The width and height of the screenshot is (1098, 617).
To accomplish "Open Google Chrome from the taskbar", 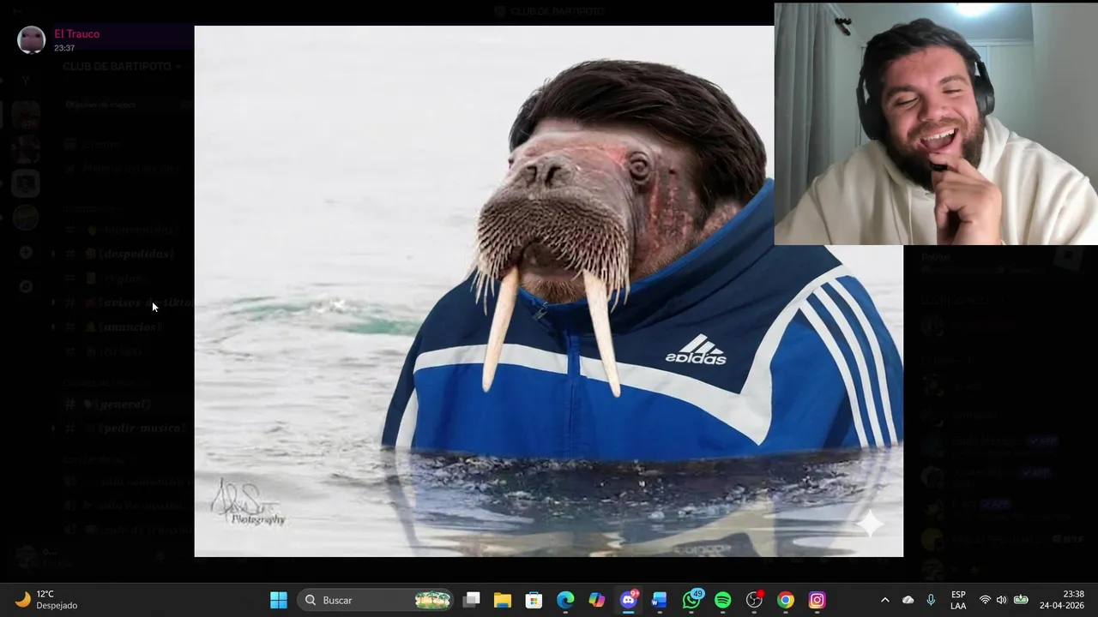I will (x=786, y=600).
